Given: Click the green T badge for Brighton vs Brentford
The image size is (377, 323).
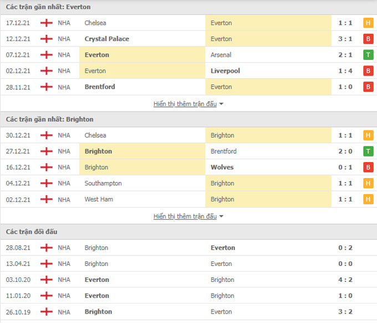Looking at the screenshot, I should [368, 151].
